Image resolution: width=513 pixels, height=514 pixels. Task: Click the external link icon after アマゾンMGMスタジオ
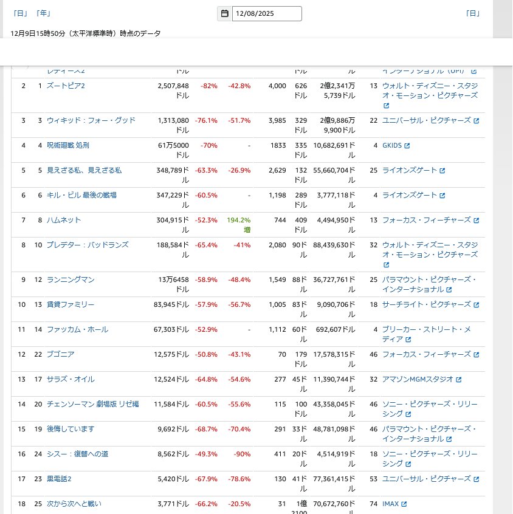click(459, 380)
